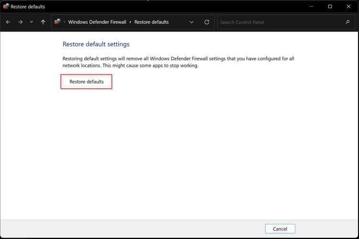Click the title bar firewall icon
Image resolution: width=359 pixels, height=239 pixels.
pos(6,6)
